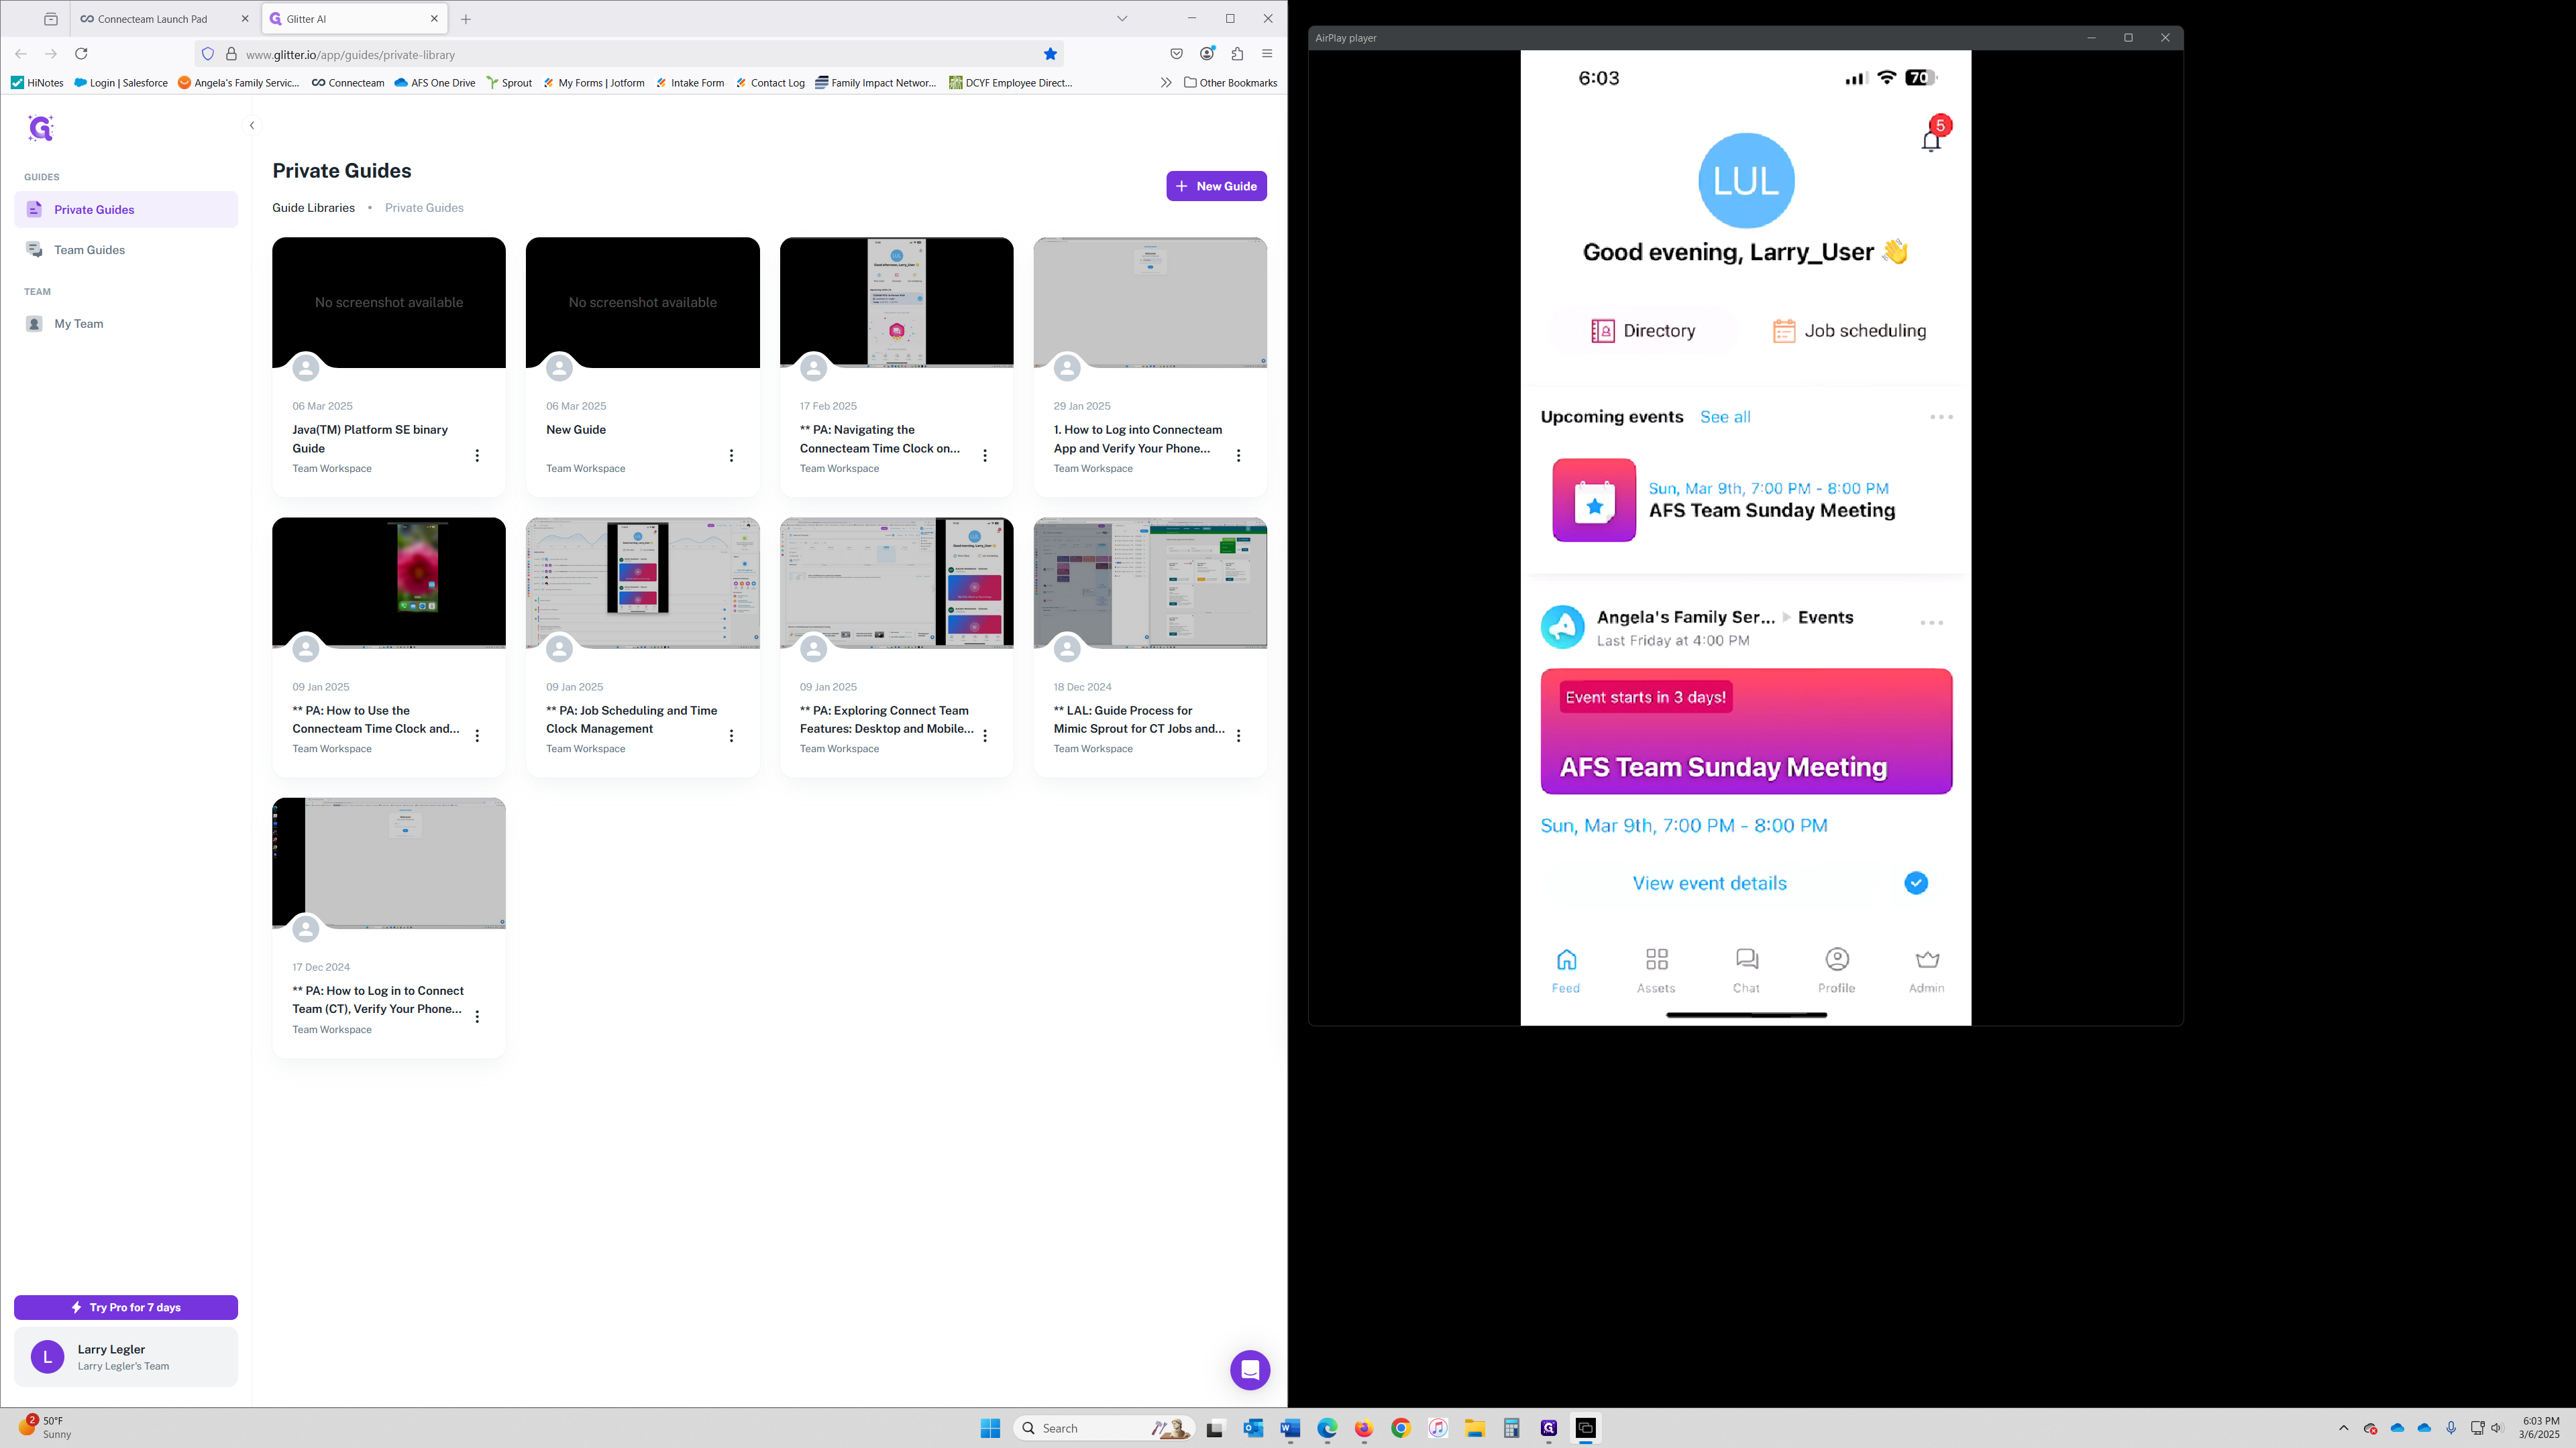Tap the pink event calendar icon
The image size is (2576, 1448).
point(1594,499)
